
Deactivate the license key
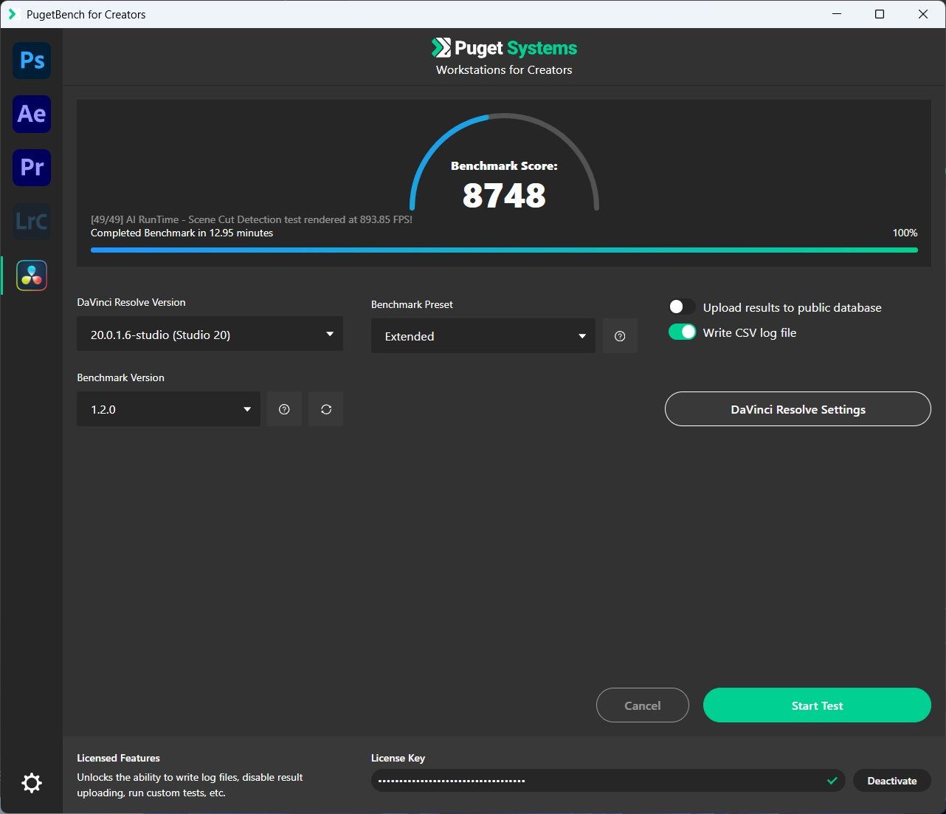click(x=891, y=781)
